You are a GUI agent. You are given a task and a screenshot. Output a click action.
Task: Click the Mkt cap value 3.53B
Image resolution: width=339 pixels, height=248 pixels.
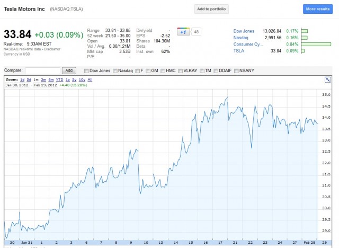point(125,51)
